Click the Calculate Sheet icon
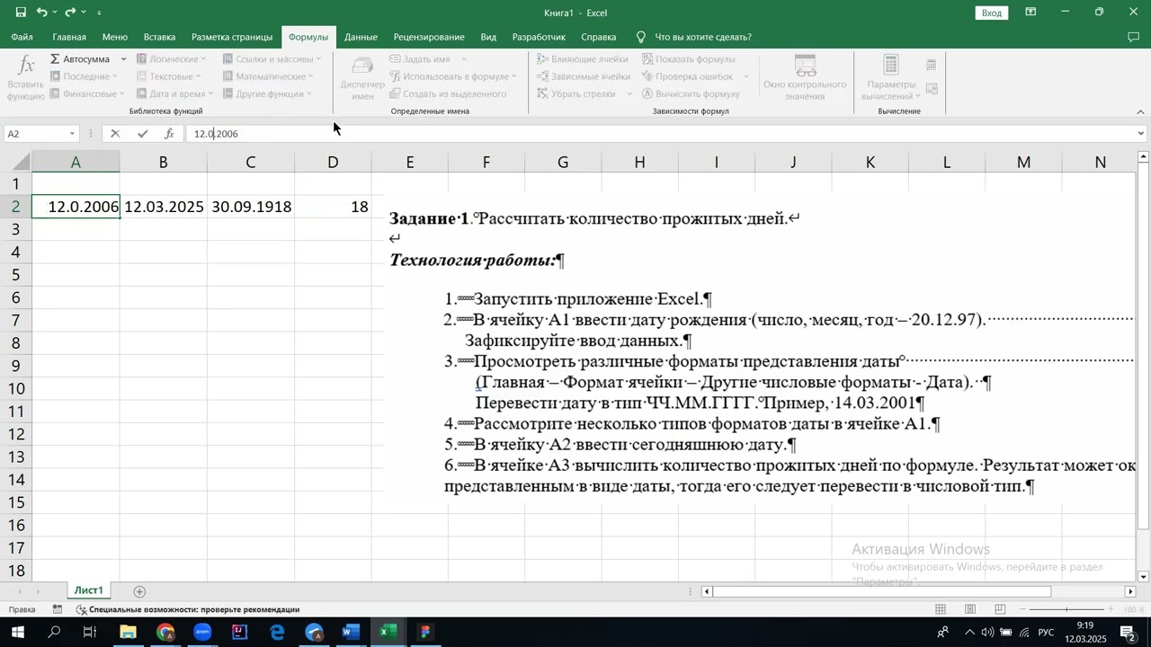The height and width of the screenshot is (647, 1151). coord(932,89)
